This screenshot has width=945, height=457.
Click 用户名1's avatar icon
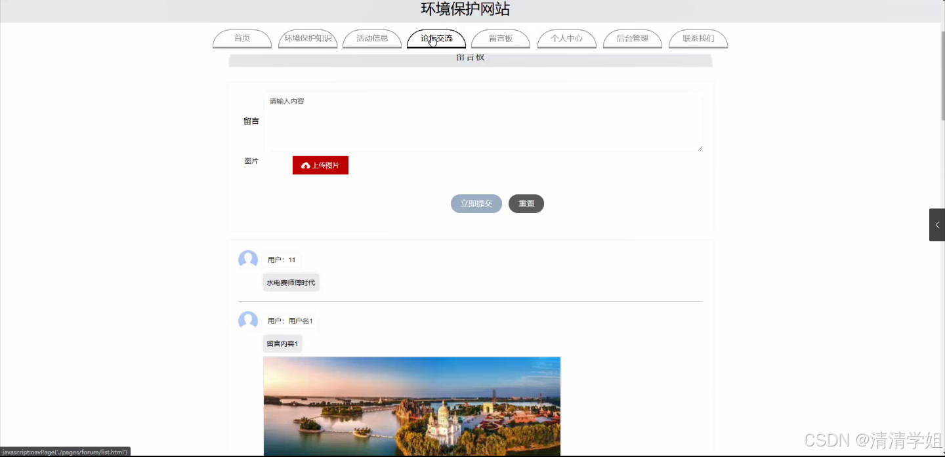(247, 321)
